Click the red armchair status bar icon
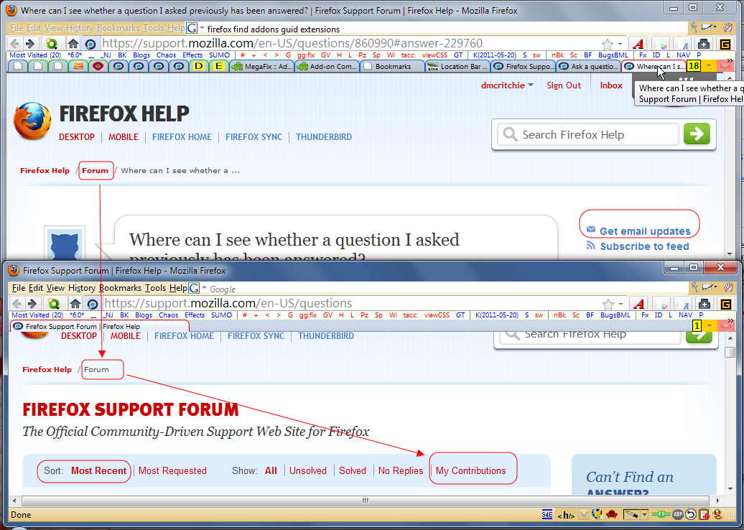 [x=612, y=514]
